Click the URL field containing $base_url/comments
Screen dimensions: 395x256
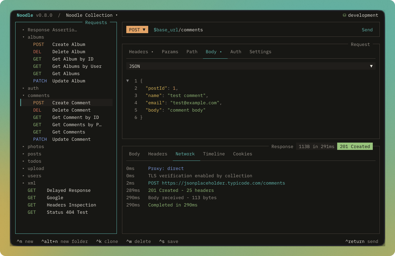[178, 29]
